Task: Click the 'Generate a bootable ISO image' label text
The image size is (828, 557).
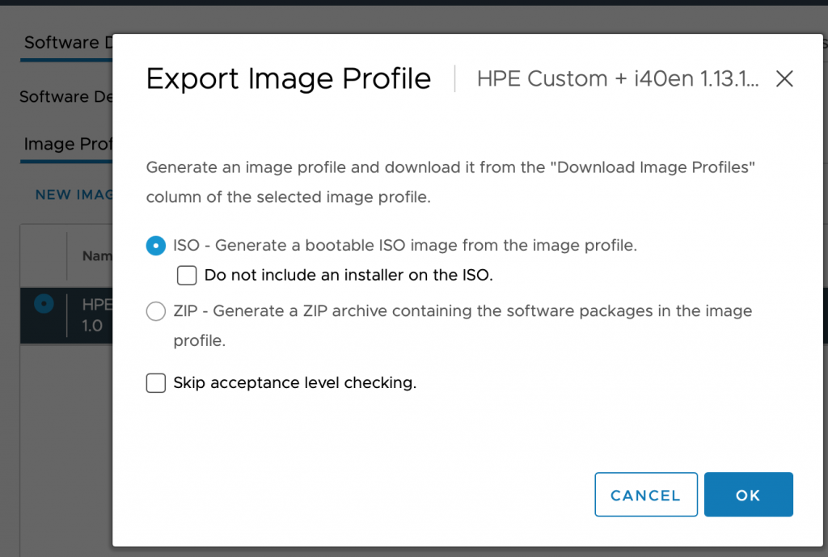Action: (405, 246)
